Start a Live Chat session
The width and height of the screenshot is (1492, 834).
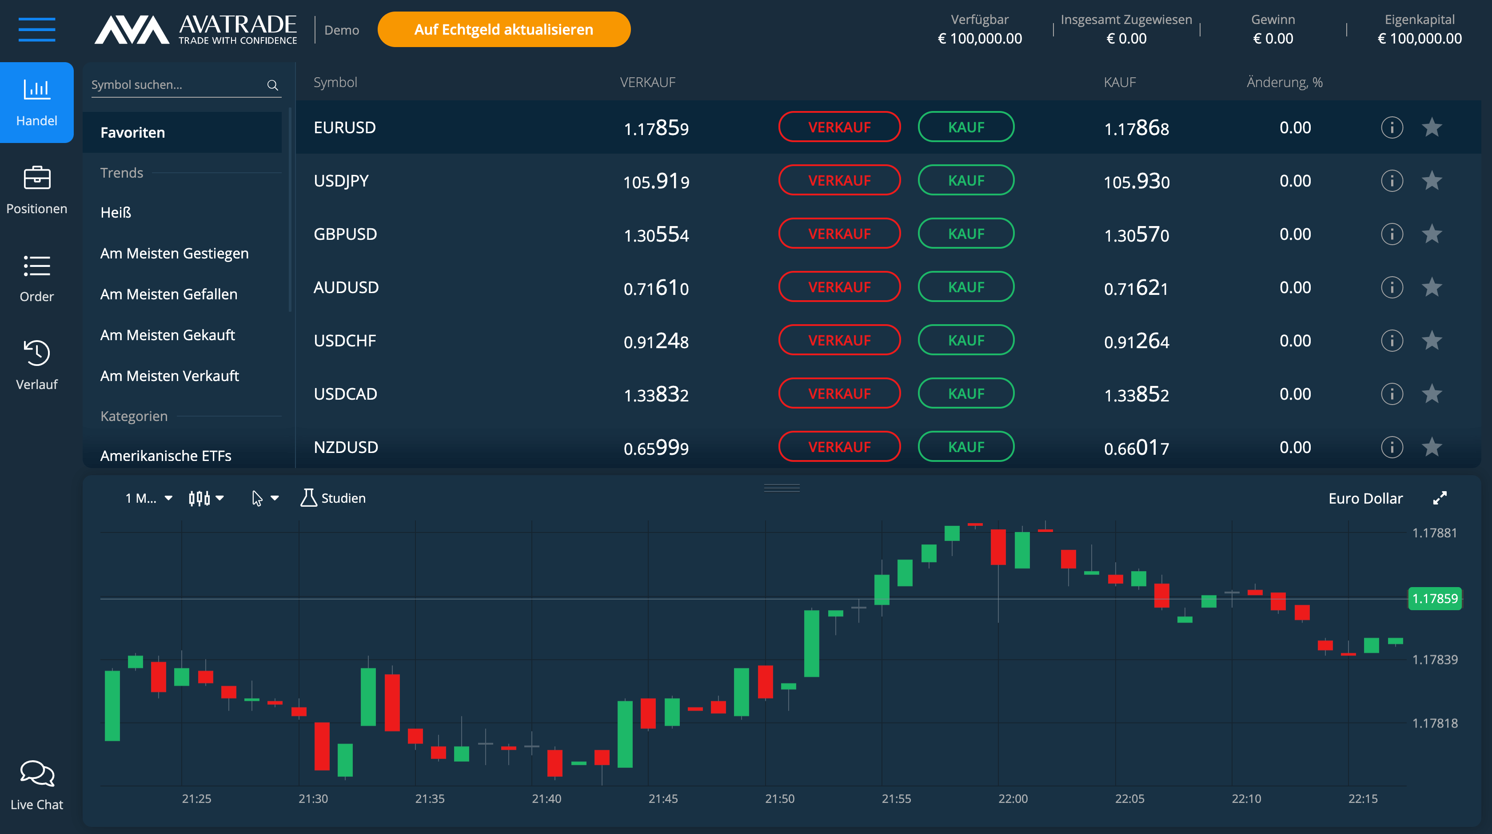(x=36, y=786)
